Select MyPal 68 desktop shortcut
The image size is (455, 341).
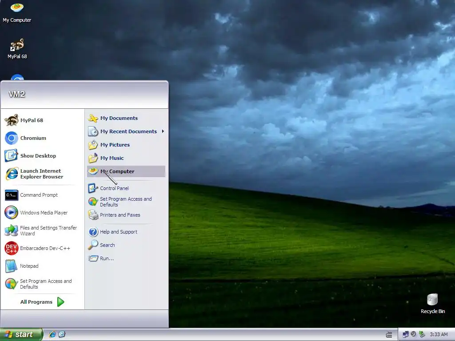pyautogui.click(x=17, y=49)
